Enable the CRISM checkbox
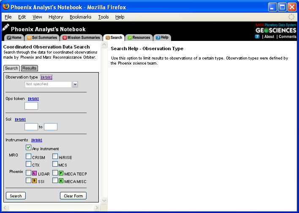 [28, 157]
